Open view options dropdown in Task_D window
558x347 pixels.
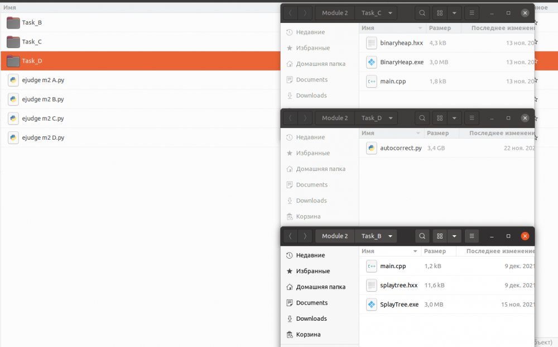[x=454, y=118]
